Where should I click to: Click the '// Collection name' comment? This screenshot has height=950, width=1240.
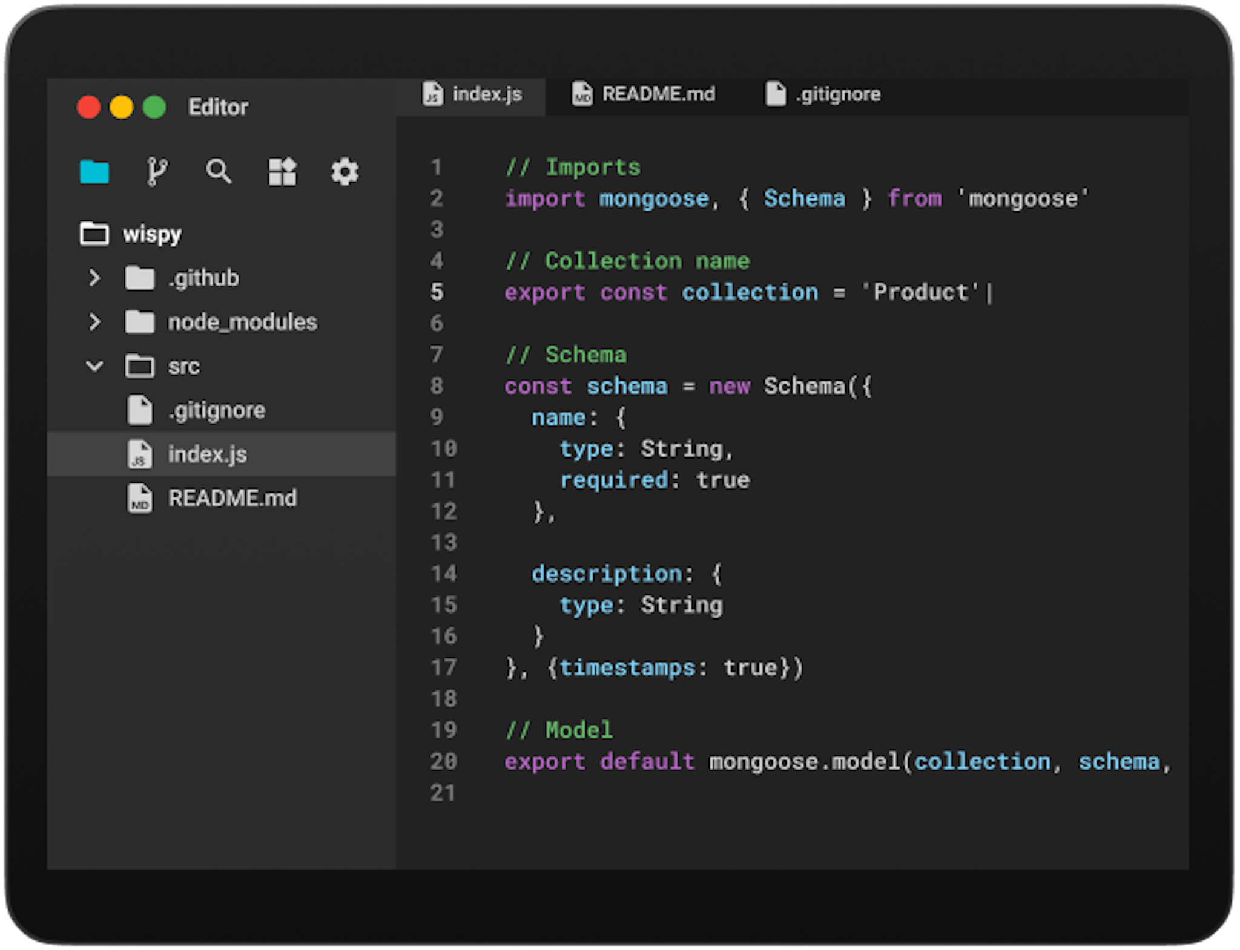pyautogui.click(x=627, y=261)
